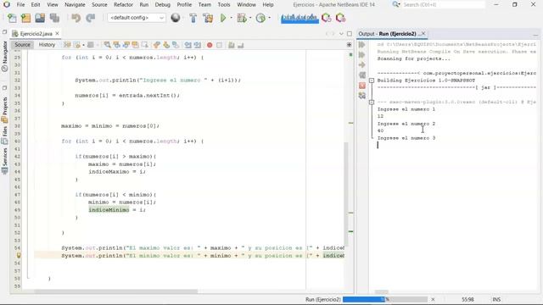Screen dimensions: 543x305
Task: Click in the Search (Ctrl+I) field
Action: [444, 5]
